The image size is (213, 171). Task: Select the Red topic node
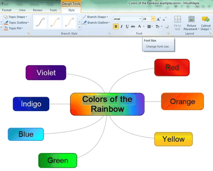pyautogui.click(x=172, y=68)
